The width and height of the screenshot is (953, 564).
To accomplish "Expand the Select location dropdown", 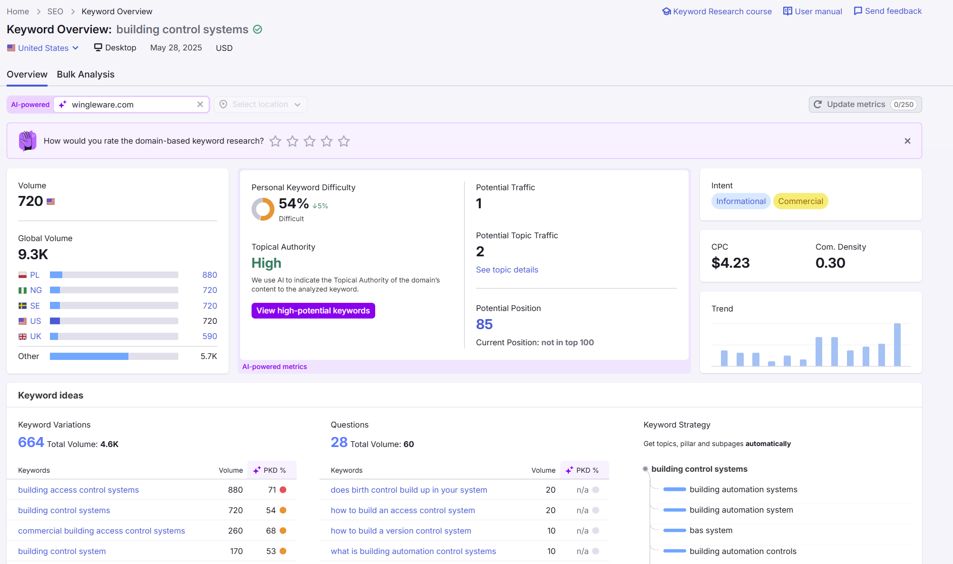I will (261, 105).
